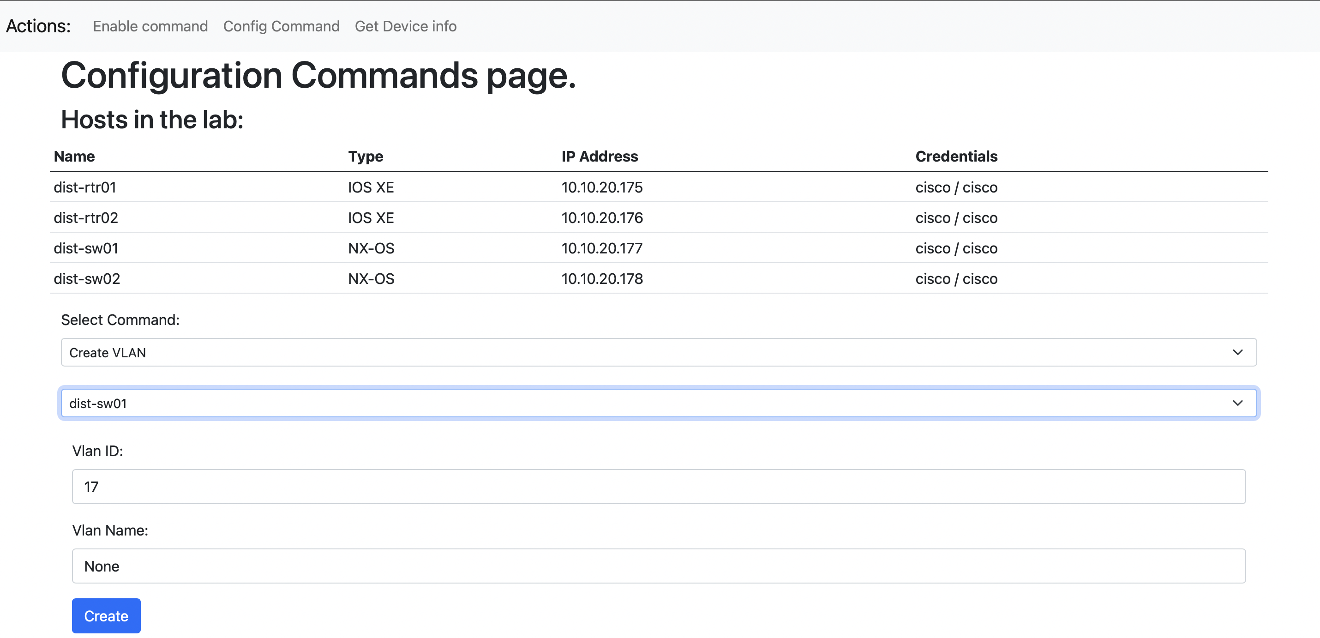1320x638 pixels.
Task: Click the host selector chevron arrow
Action: tap(1237, 403)
